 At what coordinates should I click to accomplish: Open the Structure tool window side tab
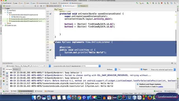pyautogui.click(x=1, y=20)
